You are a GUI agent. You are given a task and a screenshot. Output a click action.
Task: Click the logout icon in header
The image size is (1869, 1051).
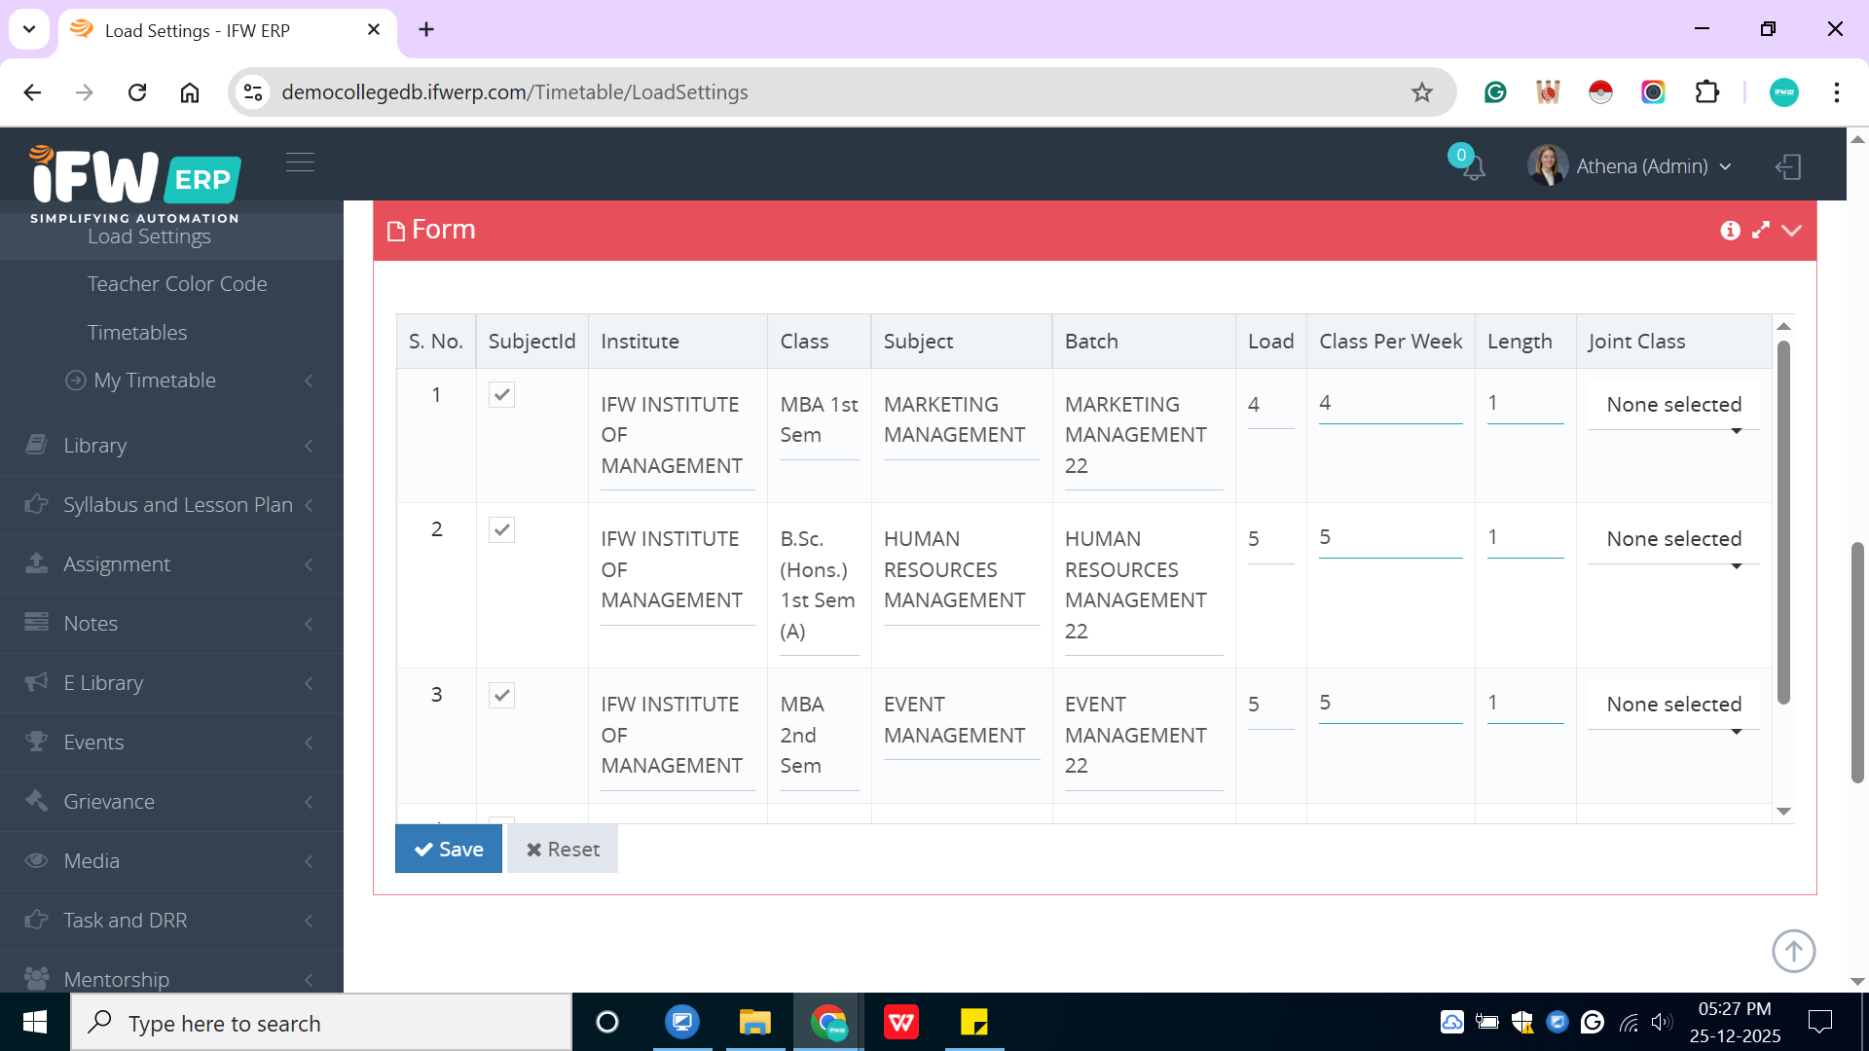(x=1788, y=166)
